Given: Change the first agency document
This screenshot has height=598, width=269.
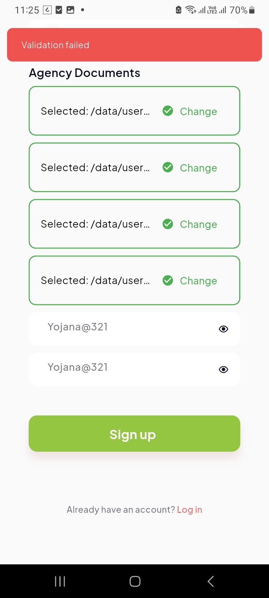Looking at the screenshot, I should pos(198,111).
